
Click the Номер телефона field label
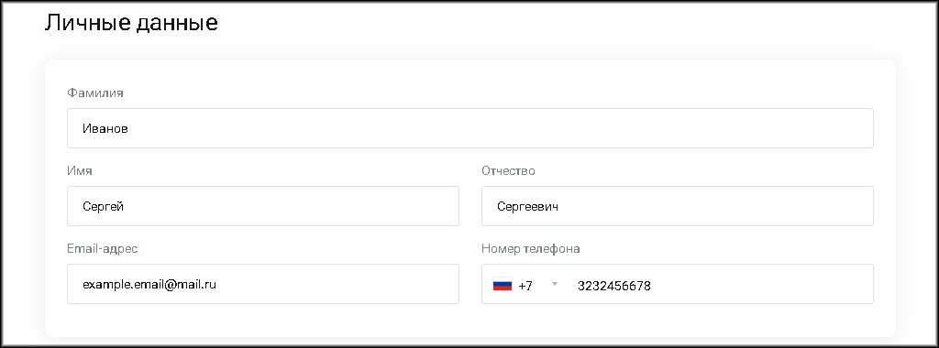(x=531, y=248)
